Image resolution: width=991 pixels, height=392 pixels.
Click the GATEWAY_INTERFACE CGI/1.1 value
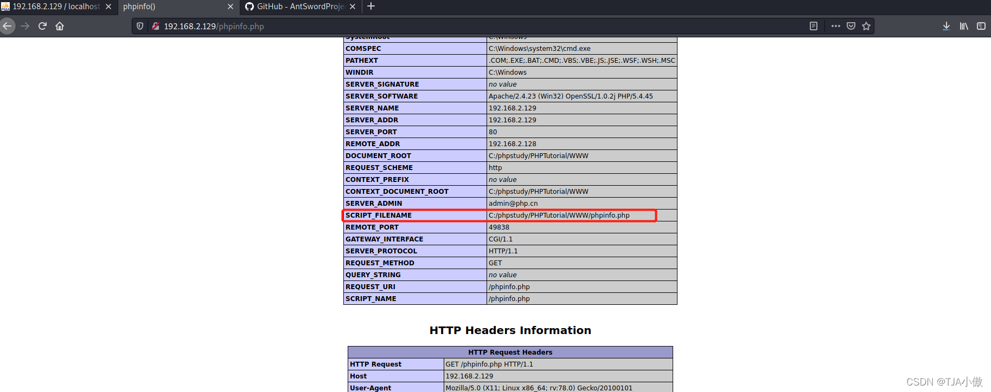tap(500, 239)
